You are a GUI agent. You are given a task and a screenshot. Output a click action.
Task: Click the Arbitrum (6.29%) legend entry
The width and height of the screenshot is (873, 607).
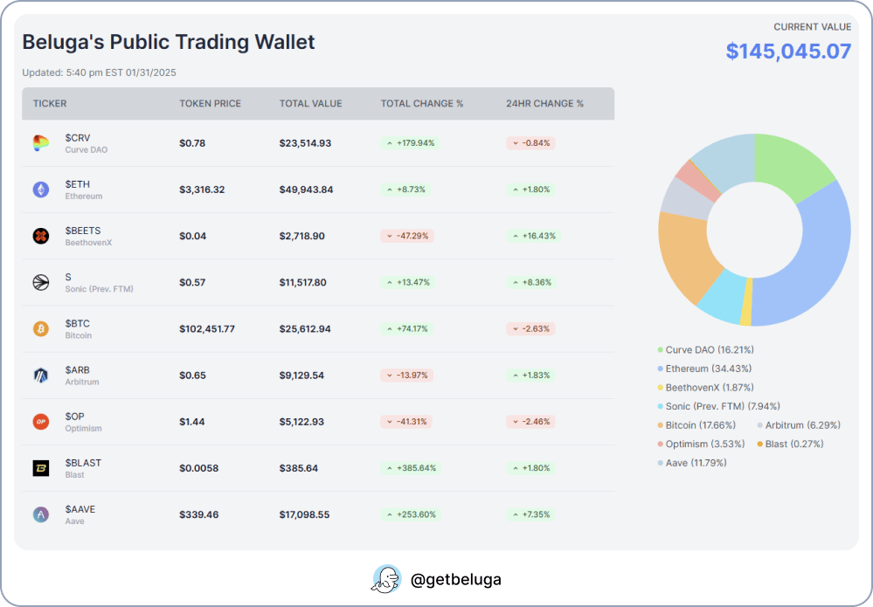799,425
